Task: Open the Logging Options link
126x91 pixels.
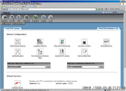Action: coord(40,46)
